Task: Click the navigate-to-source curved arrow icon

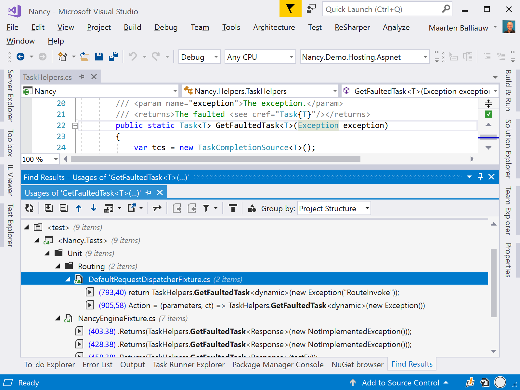Action: tap(157, 208)
